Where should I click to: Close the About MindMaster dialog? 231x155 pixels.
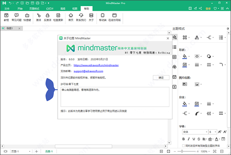click(168, 38)
